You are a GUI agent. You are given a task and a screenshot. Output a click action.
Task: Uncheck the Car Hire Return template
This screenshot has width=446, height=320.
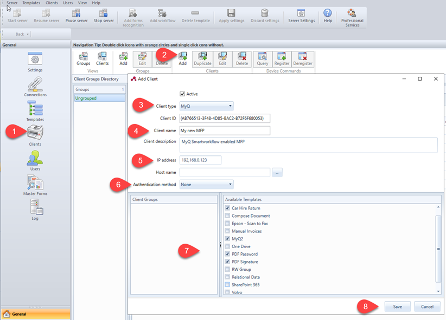(x=226, y=208)
